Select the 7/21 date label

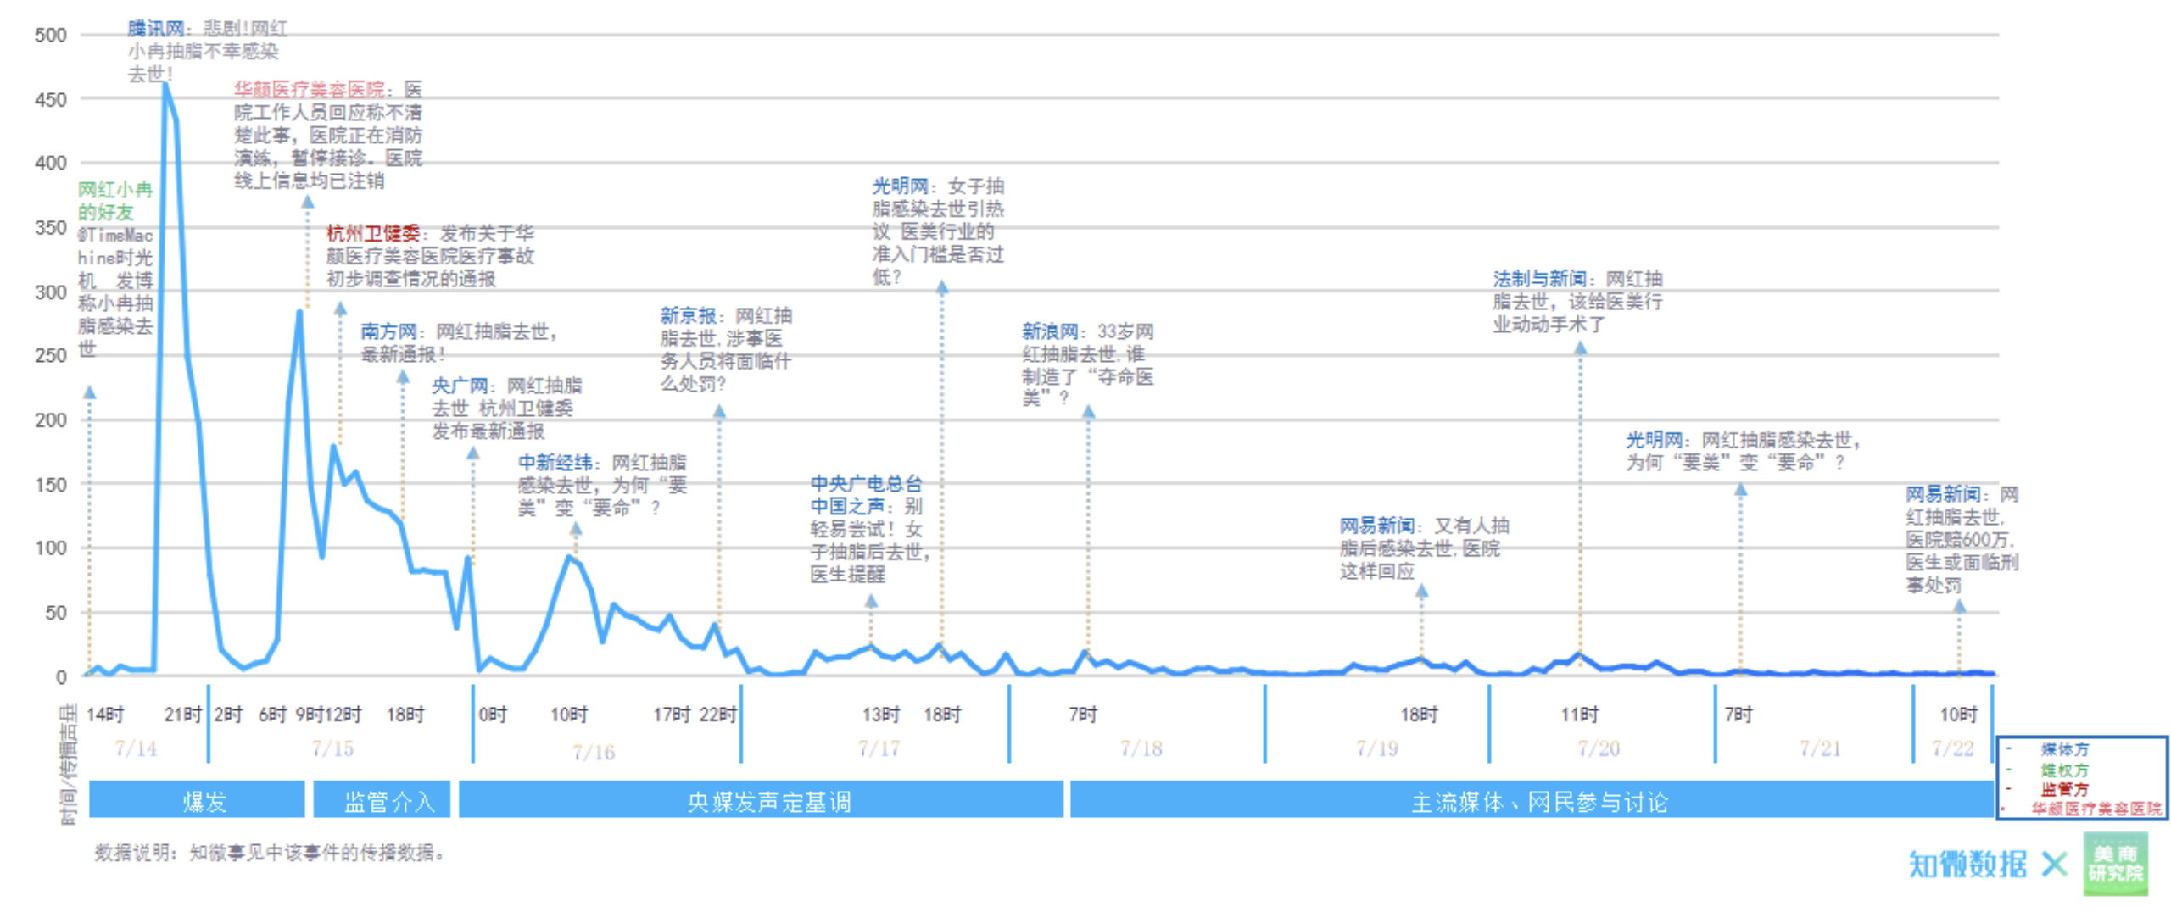(x=1820, y=749)
